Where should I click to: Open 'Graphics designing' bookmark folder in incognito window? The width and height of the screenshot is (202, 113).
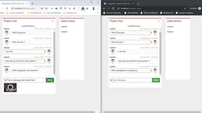pos(184,13)
